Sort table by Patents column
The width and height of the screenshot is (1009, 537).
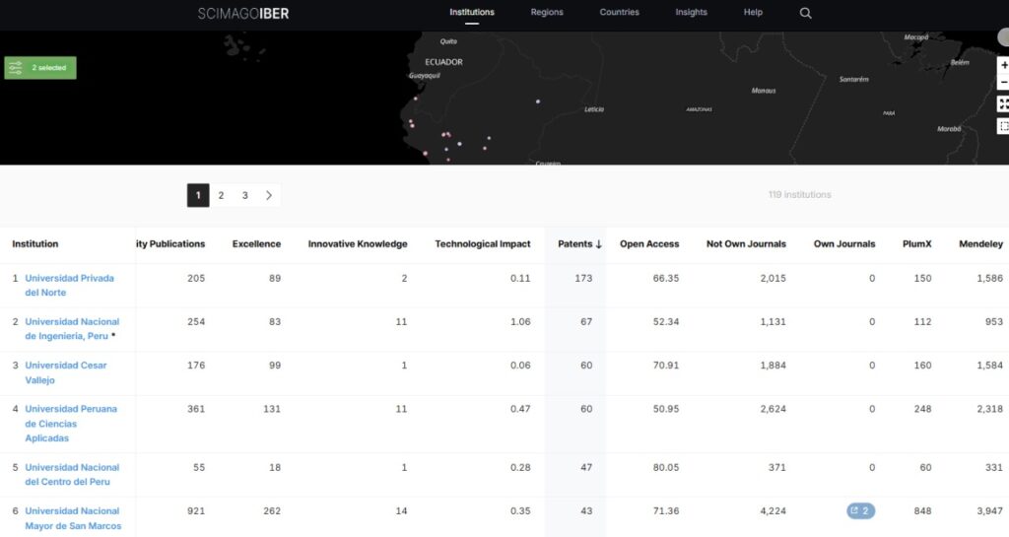tap(579, 244)
